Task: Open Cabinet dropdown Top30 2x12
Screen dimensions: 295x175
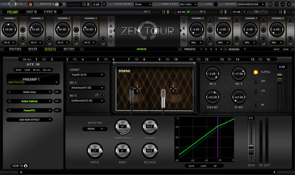Action: pos(87,75)
